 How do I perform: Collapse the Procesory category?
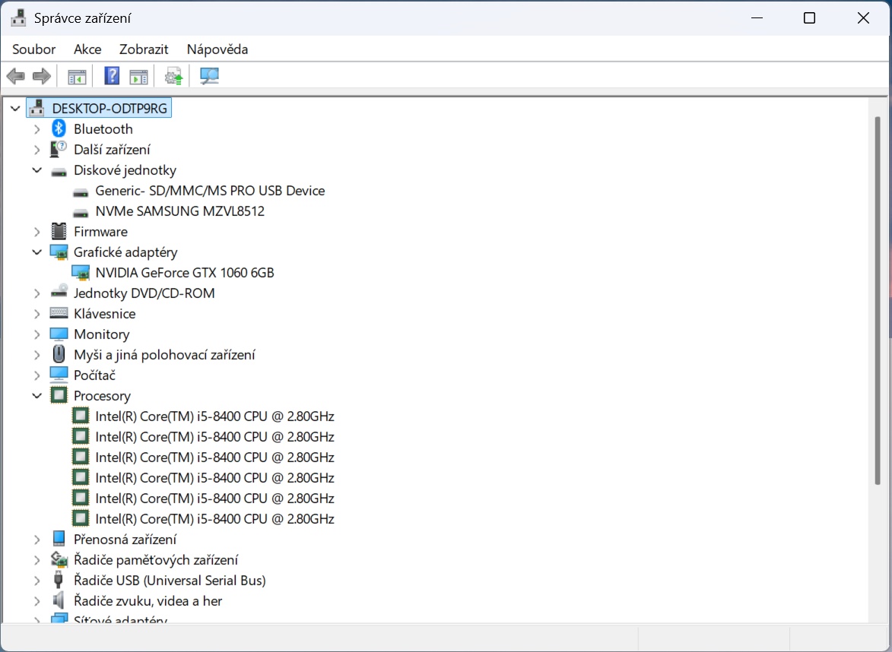(x=37, y=396)
